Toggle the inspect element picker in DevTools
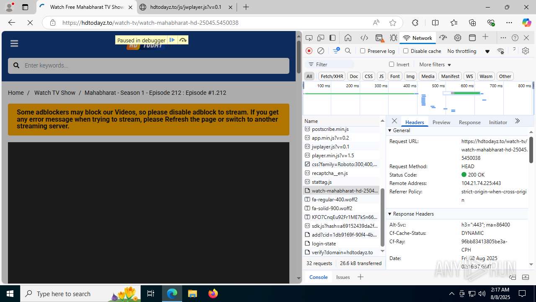The image size is (536, 302). point(309,38)
